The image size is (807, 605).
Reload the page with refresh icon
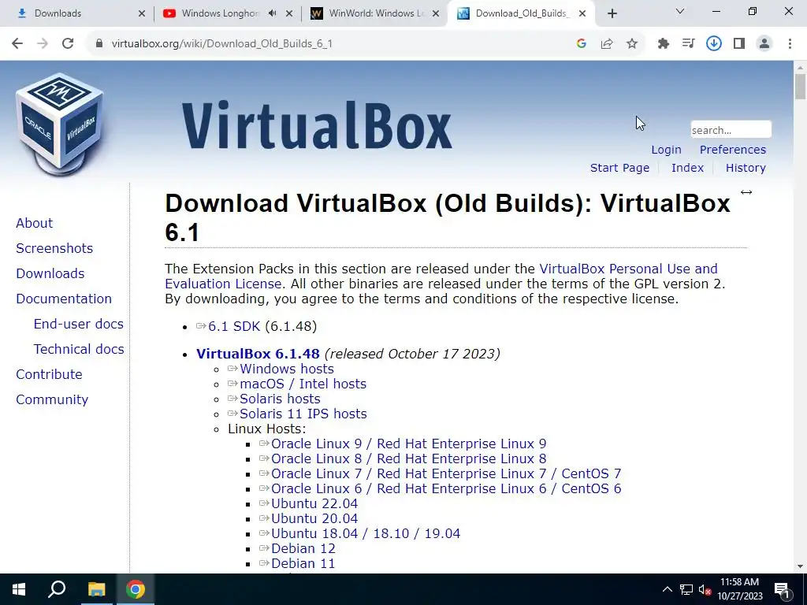point(68,44)
